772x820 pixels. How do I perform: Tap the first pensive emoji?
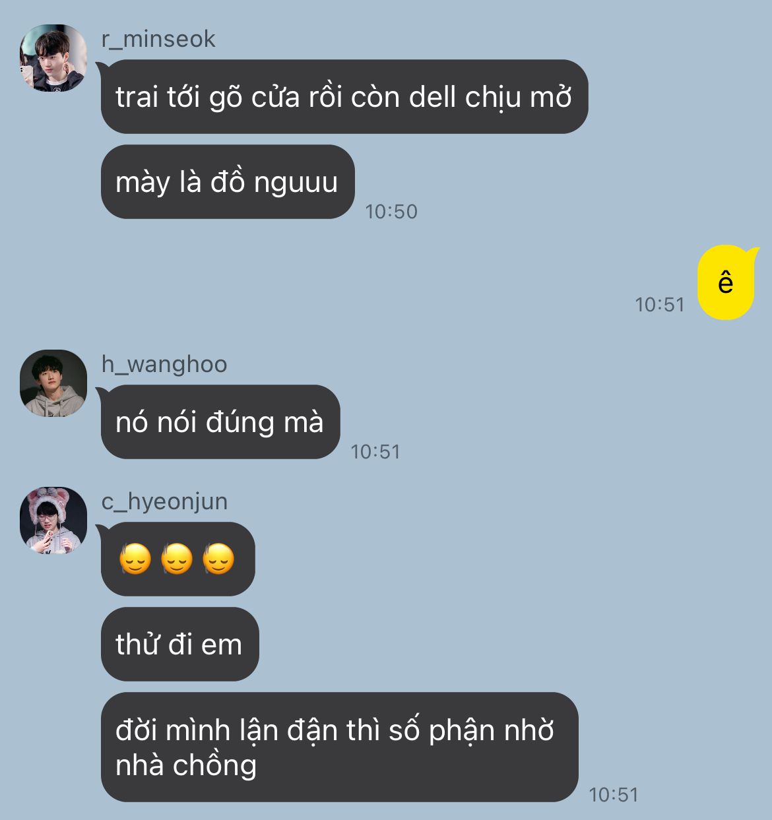point(135,559)
